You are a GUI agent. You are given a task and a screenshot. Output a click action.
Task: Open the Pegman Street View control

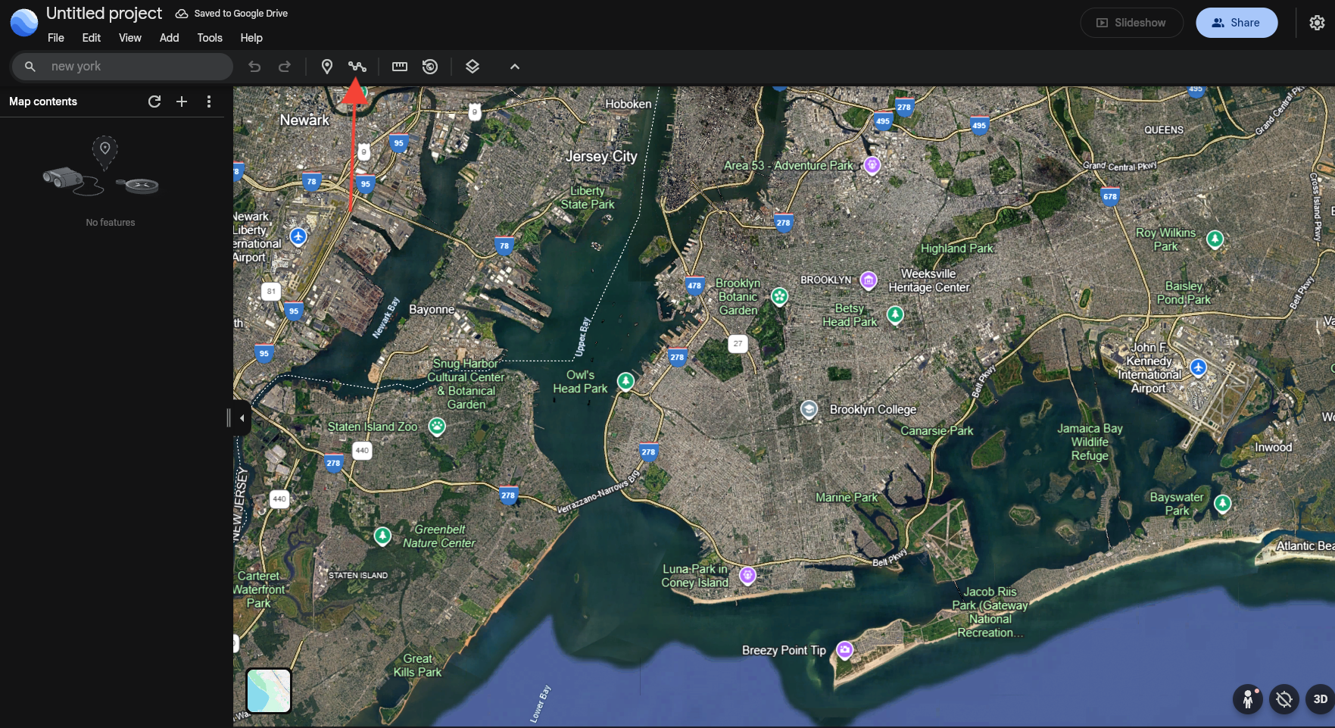tap(1248, 699)
